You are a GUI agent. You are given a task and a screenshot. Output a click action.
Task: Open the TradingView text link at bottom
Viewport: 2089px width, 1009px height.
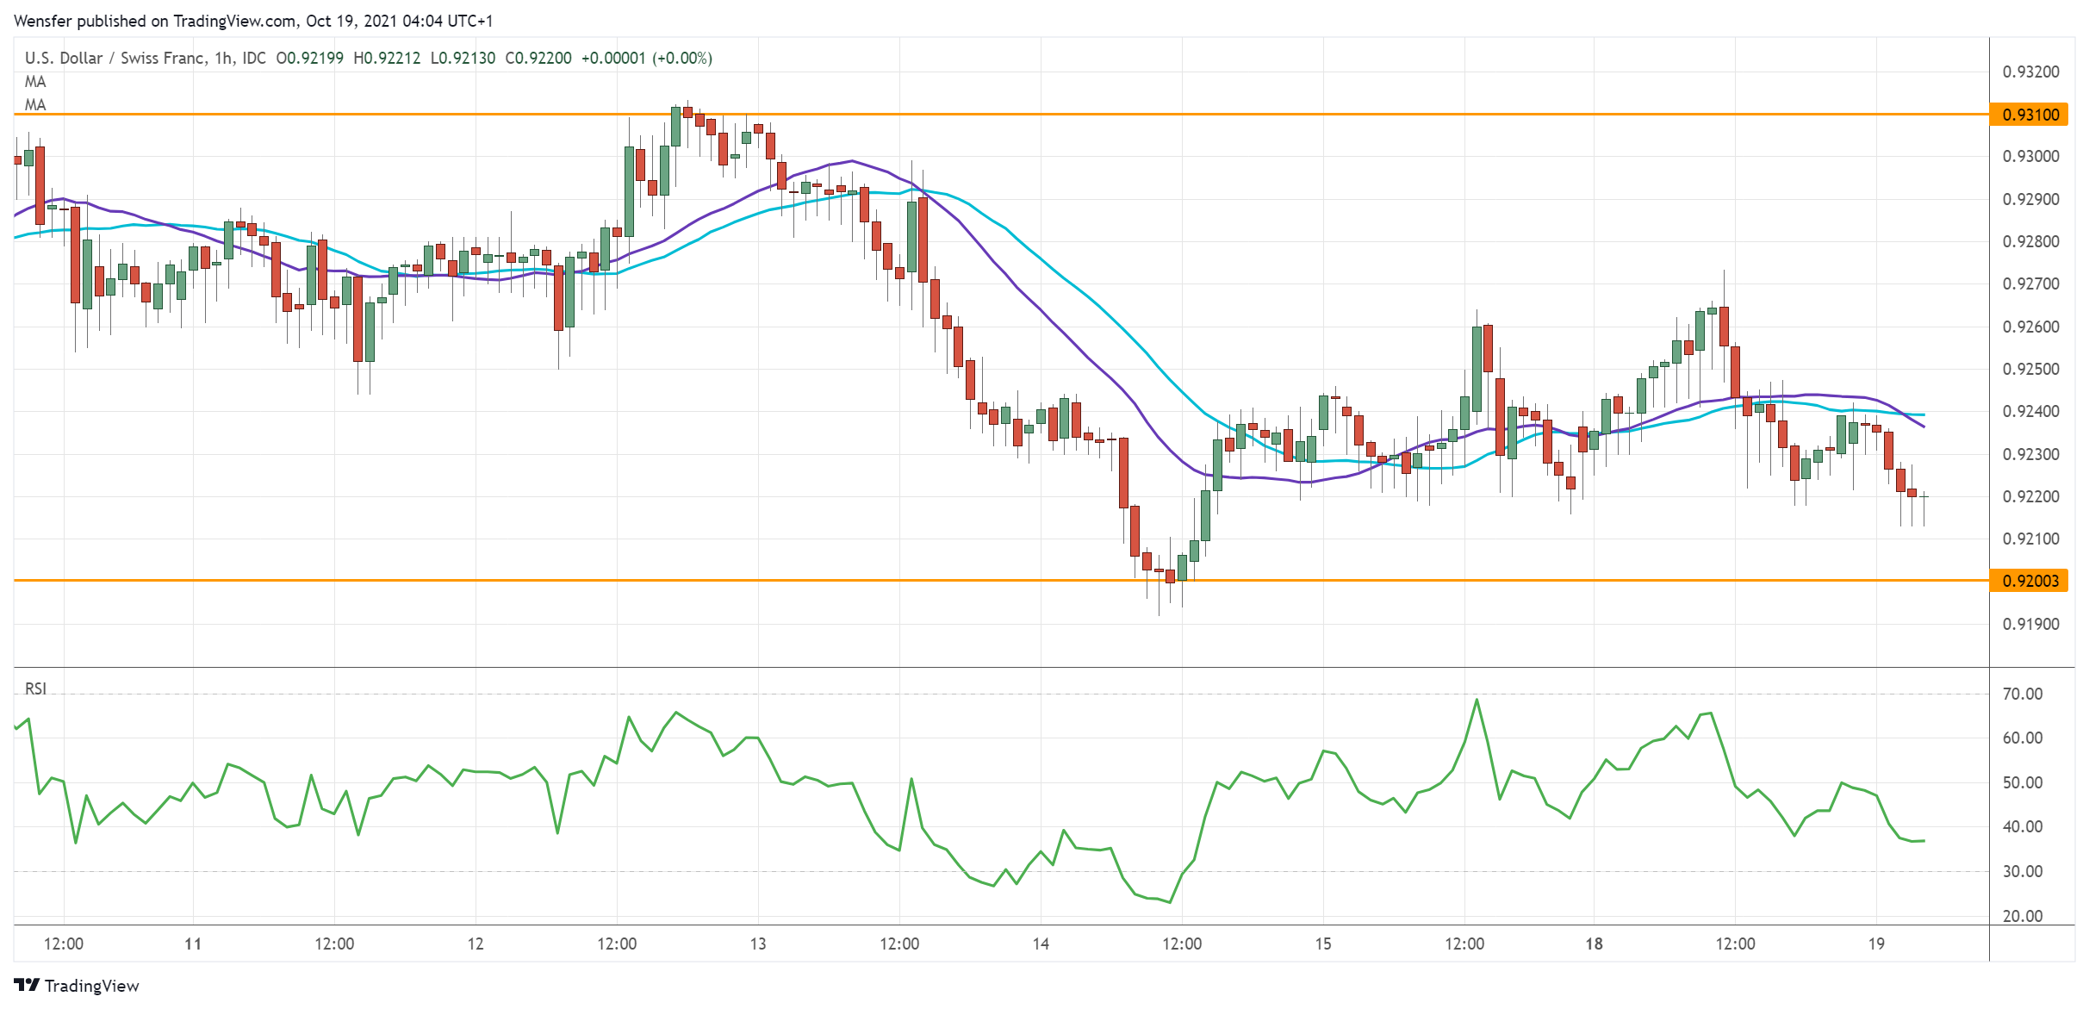point(91,986)
